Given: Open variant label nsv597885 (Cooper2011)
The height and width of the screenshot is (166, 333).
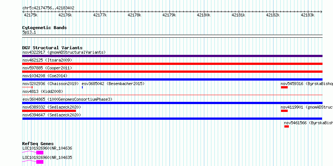Looking at the screenshot, I should point(47,68).
